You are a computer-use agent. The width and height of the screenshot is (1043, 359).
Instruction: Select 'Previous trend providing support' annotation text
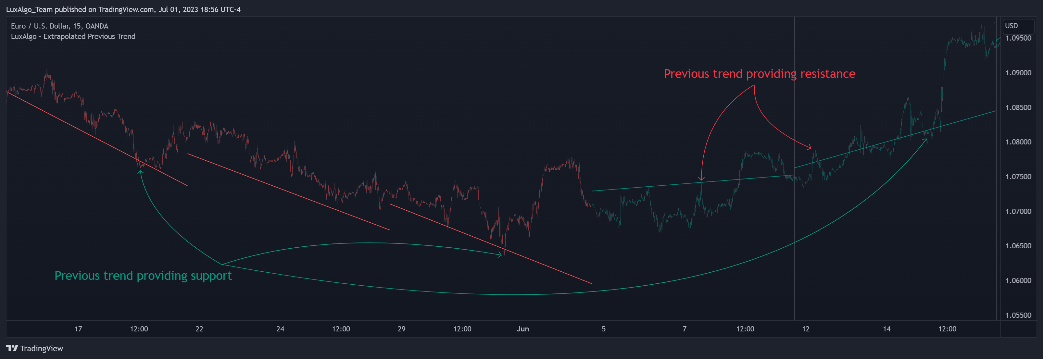pyautogui.click(x=143, y=276)
